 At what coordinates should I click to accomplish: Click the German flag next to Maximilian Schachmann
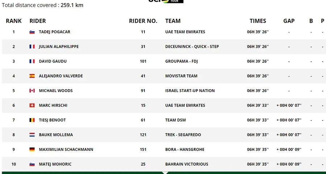tap(32, 149)
